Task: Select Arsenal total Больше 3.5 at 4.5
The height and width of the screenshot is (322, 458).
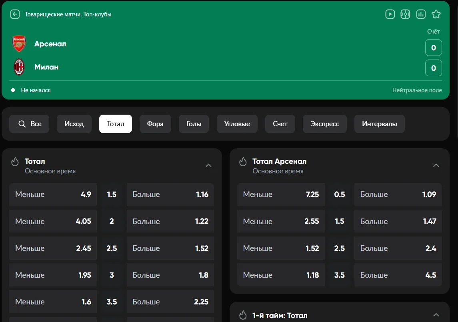Action: (398, 275)
